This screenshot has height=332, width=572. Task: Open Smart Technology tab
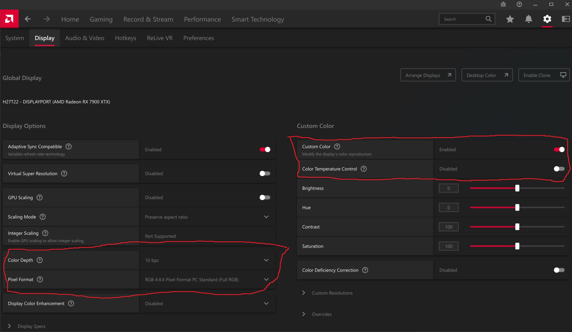click(258, 19)
